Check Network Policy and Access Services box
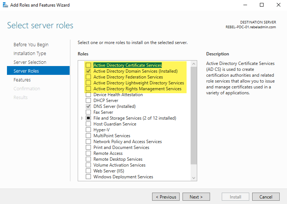287x204 pixels. (88, 142)
